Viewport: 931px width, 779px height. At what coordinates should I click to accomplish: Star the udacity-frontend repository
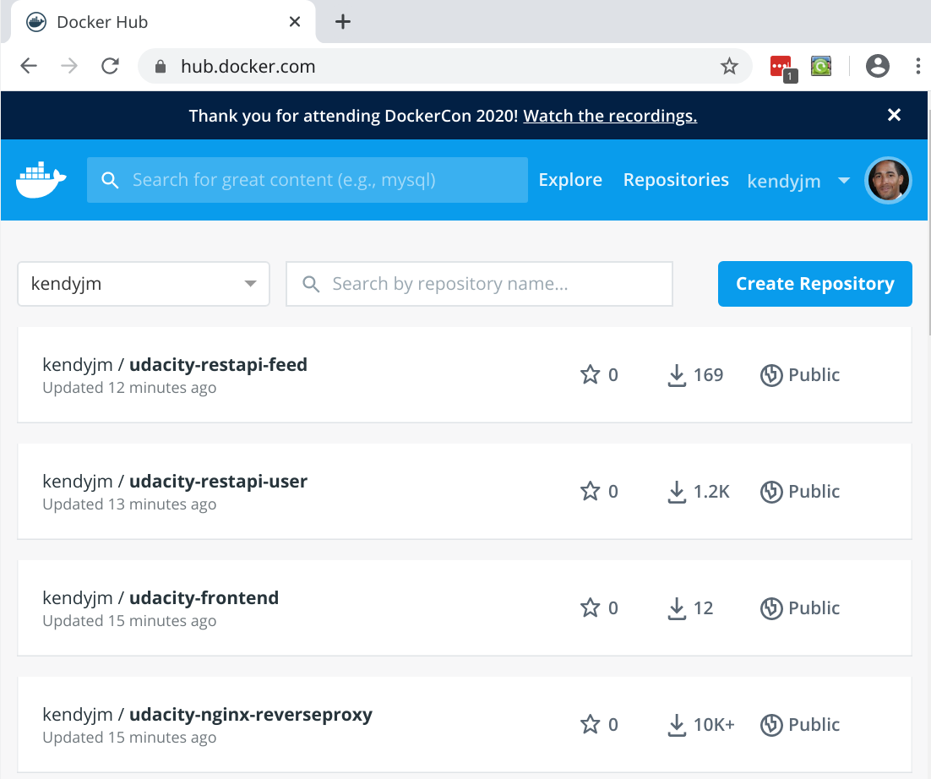(591, 607)
